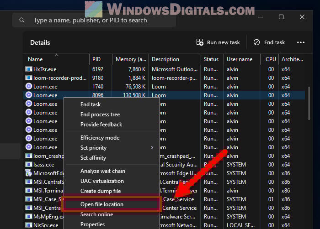Screen dimensions: 320x229
Task: Click the Run new task icon
Action: [x=200, y=42]
